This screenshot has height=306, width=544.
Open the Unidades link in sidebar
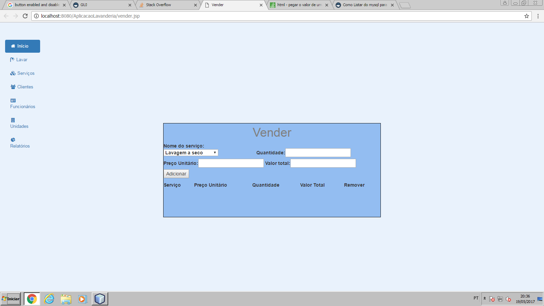click(19, 126)
